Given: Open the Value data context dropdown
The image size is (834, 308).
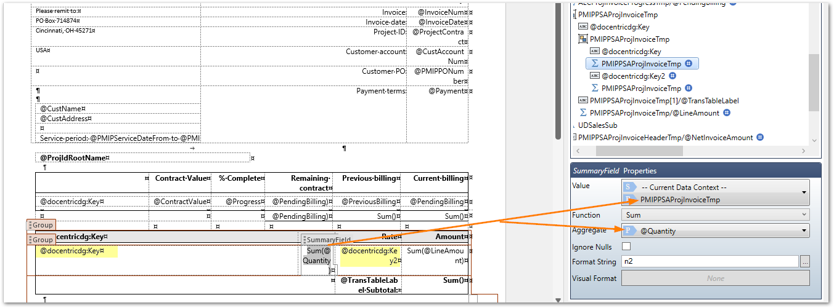Looking at the screenshot, I should point(803,192).
